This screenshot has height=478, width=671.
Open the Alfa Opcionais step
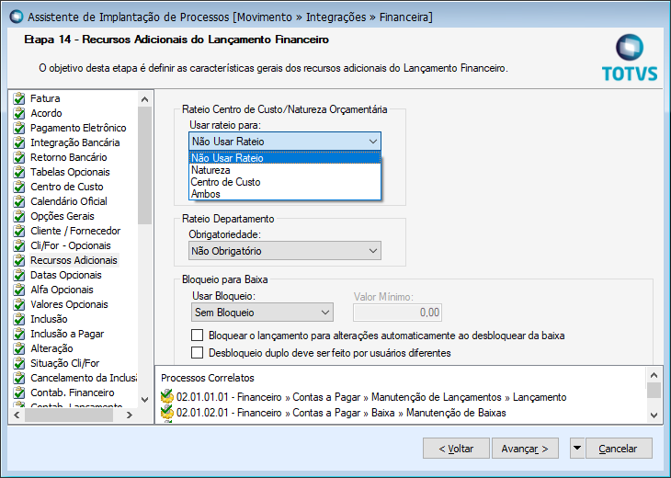point(62,290)
